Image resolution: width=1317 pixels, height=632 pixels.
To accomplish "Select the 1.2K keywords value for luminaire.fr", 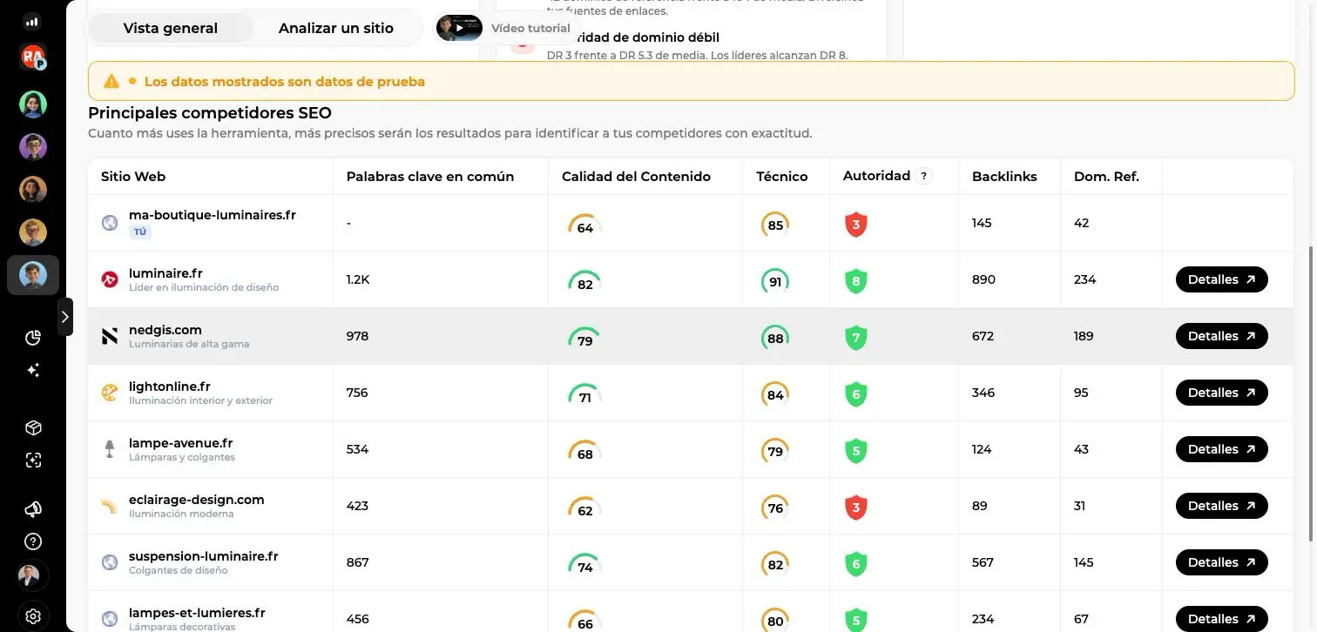I will (x=358, y=279).
